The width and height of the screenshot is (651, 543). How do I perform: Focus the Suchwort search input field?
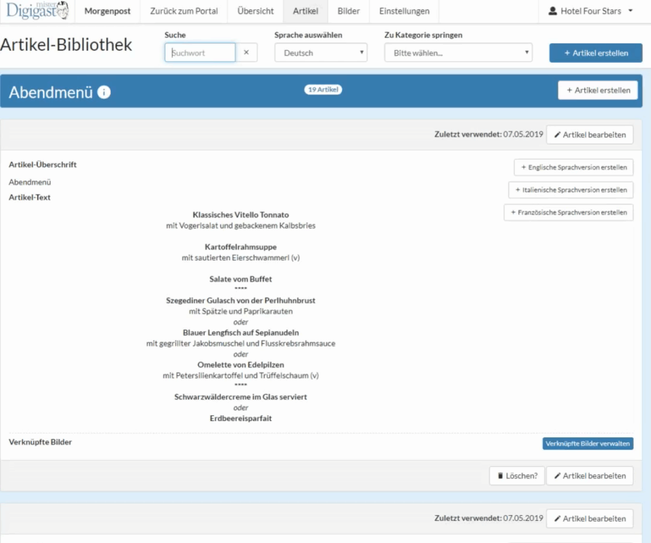tap(200, 53)
